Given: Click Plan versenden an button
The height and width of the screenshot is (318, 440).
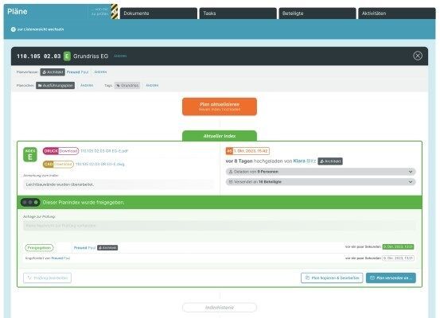Looking at the screenshot, I should click(x=391, y=278).
